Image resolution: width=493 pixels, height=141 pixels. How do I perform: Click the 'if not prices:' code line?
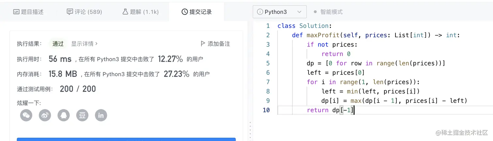click(332, 44)
